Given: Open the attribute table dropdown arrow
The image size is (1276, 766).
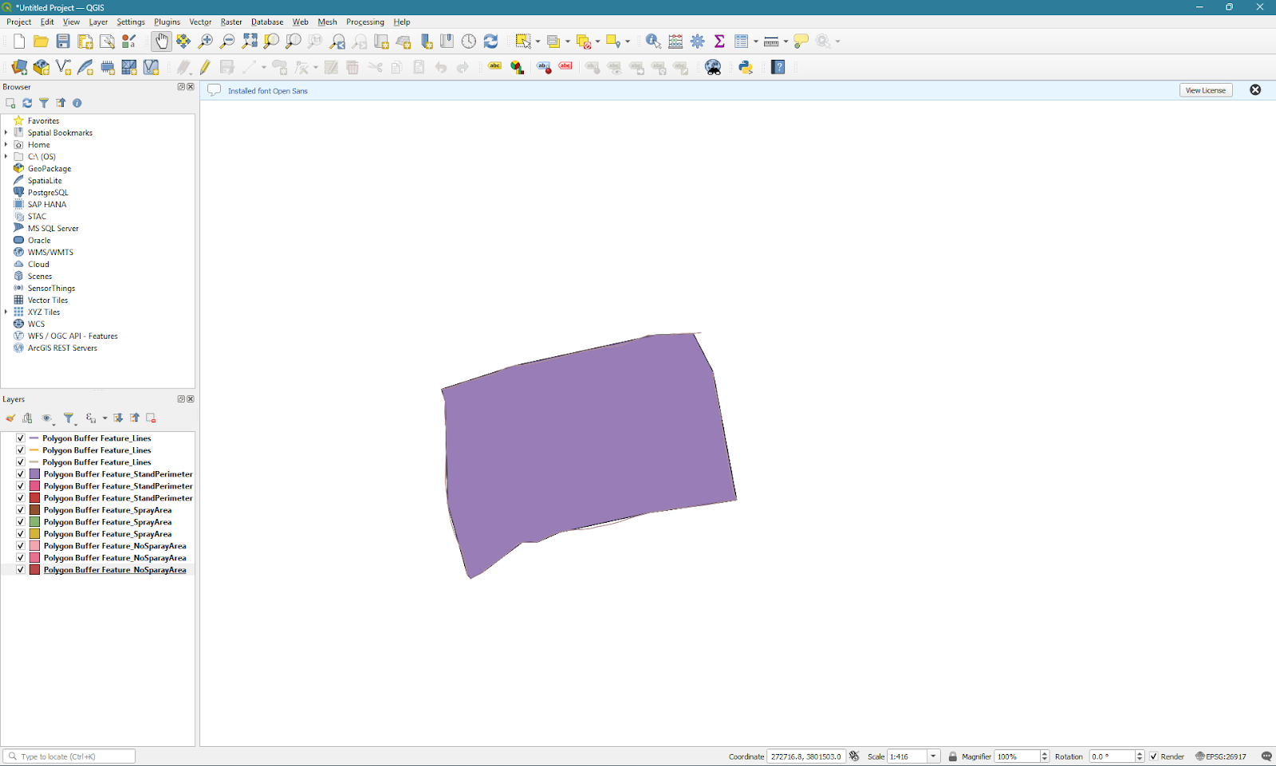Looking at the screenshot, I should pos(756,41).
